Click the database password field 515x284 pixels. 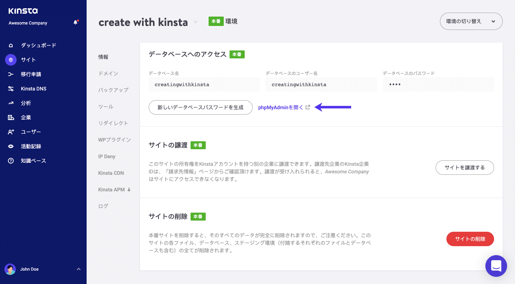click(438, 84)
